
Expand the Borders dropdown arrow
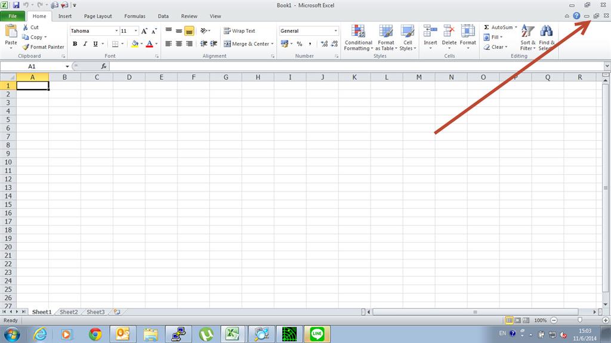(122, 44)
